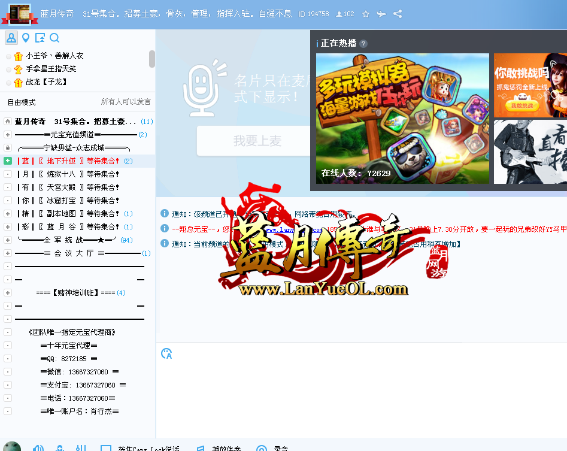Select the radio button next to 小王爷、善解人衣

click(8, 56)
